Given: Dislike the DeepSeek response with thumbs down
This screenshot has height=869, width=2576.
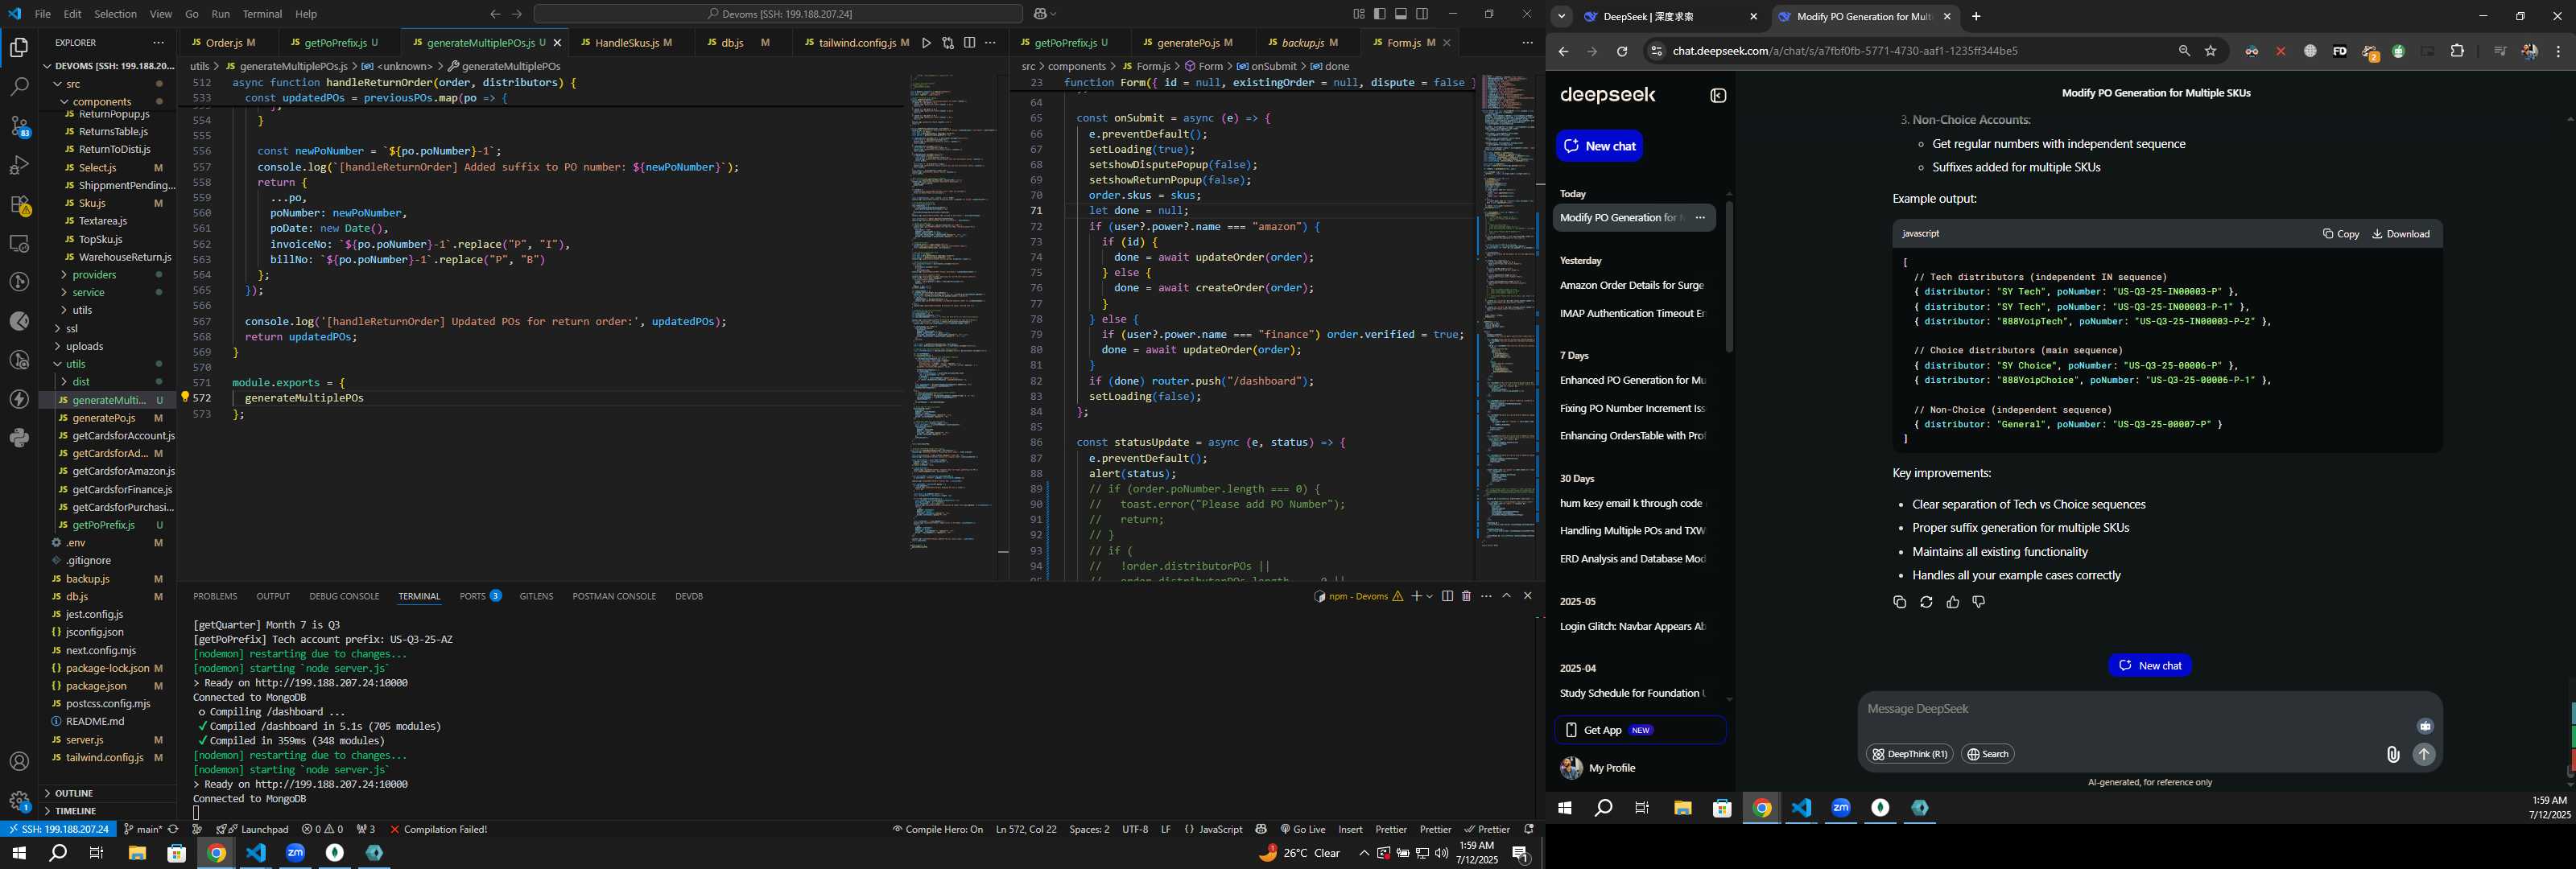Looking at the screenshot, I should 1978,602.
